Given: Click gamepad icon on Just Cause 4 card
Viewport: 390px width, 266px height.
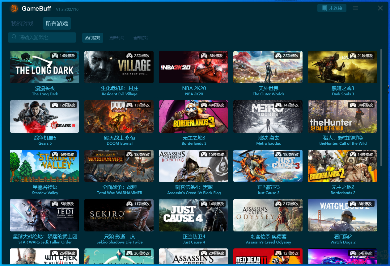Looking at the screenshot, I should [x=204, y=204].
